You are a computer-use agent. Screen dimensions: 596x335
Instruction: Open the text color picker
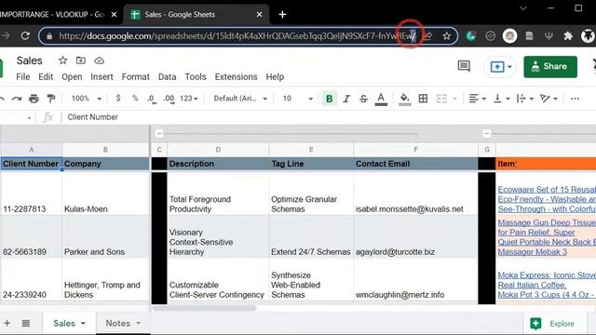[381, 99]
